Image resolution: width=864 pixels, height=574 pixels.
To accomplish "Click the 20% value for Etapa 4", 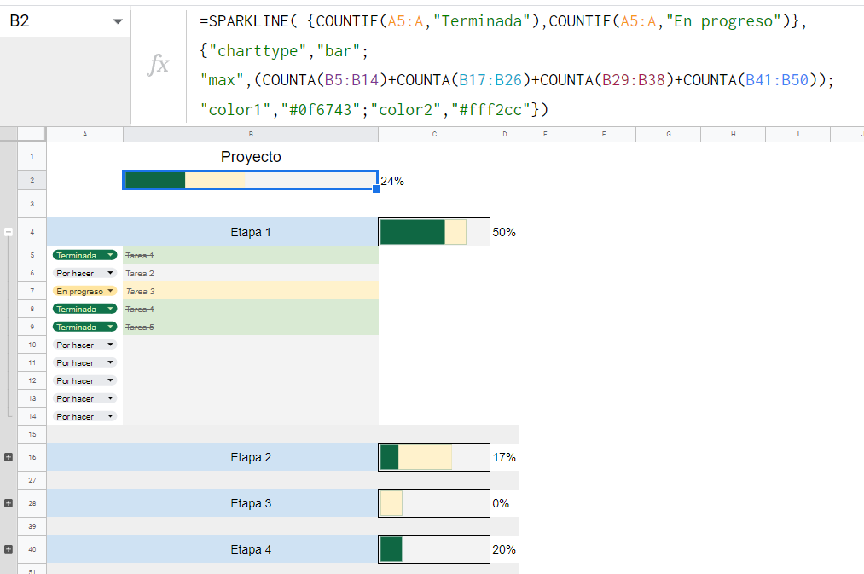I will point(504,549).
